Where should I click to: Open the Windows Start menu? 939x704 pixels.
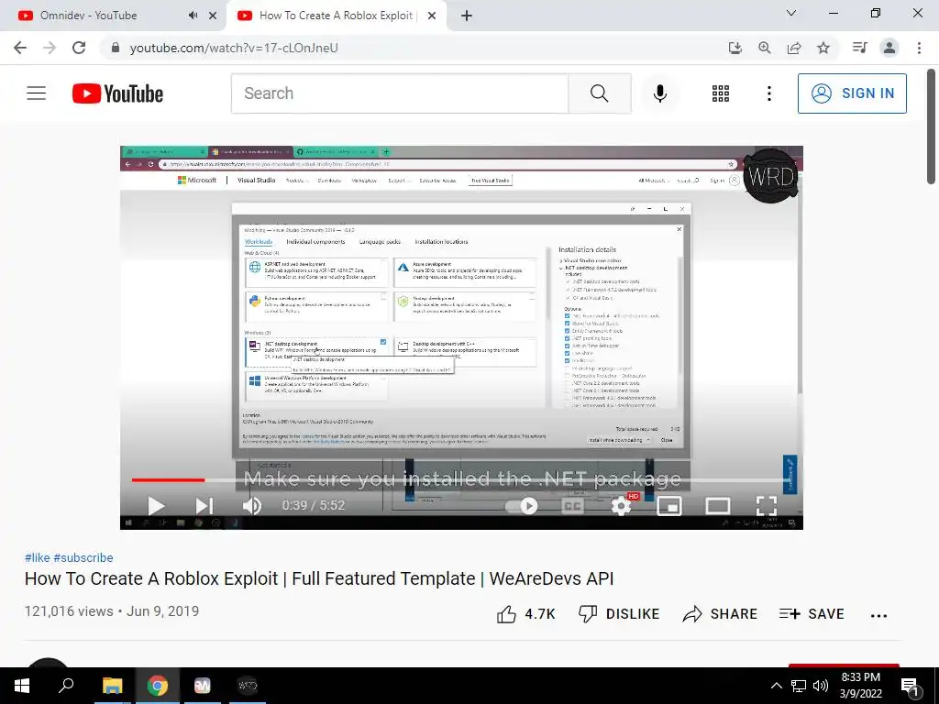point(22,686)
